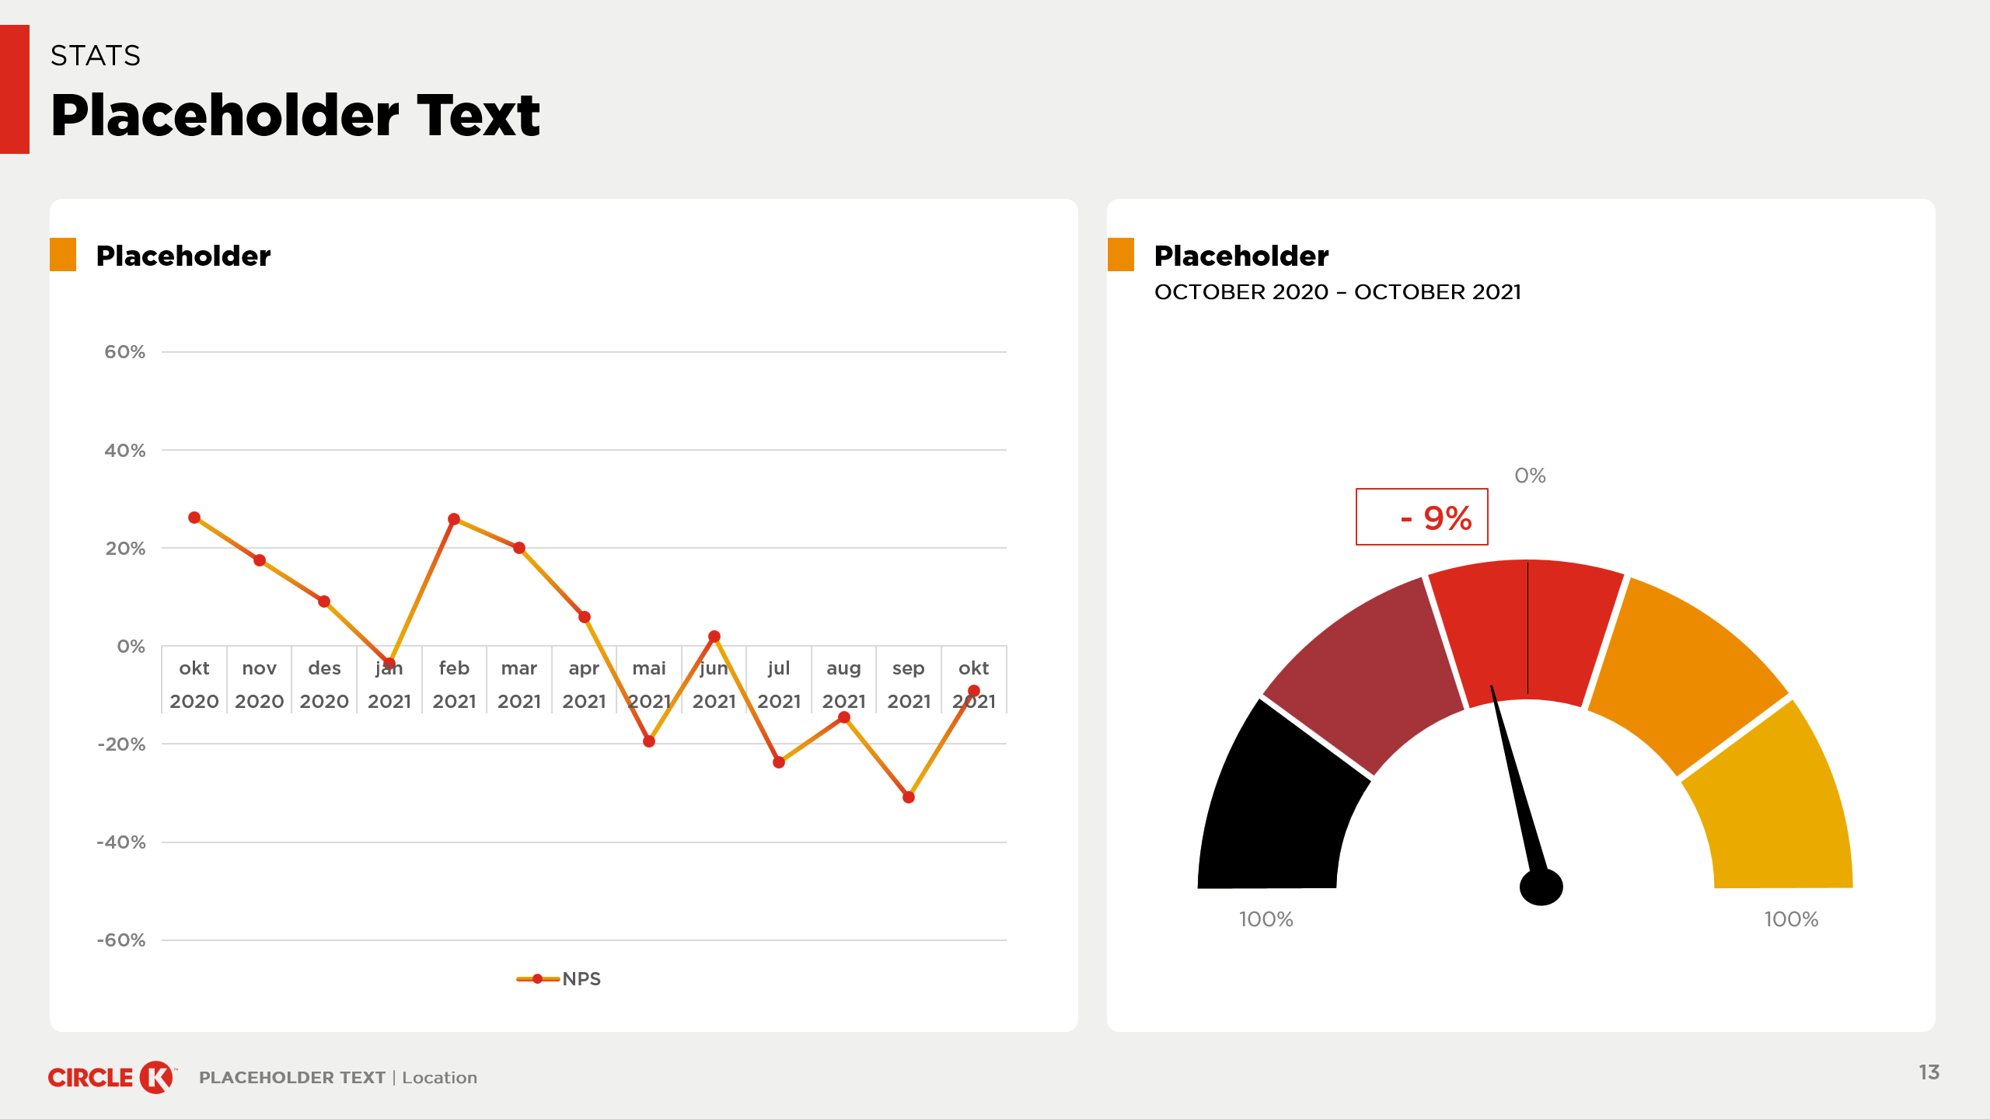The width and height of the screenshot is (1990, 1119).
Task: Click the Location text in the footer
Action: point(439,1078)
